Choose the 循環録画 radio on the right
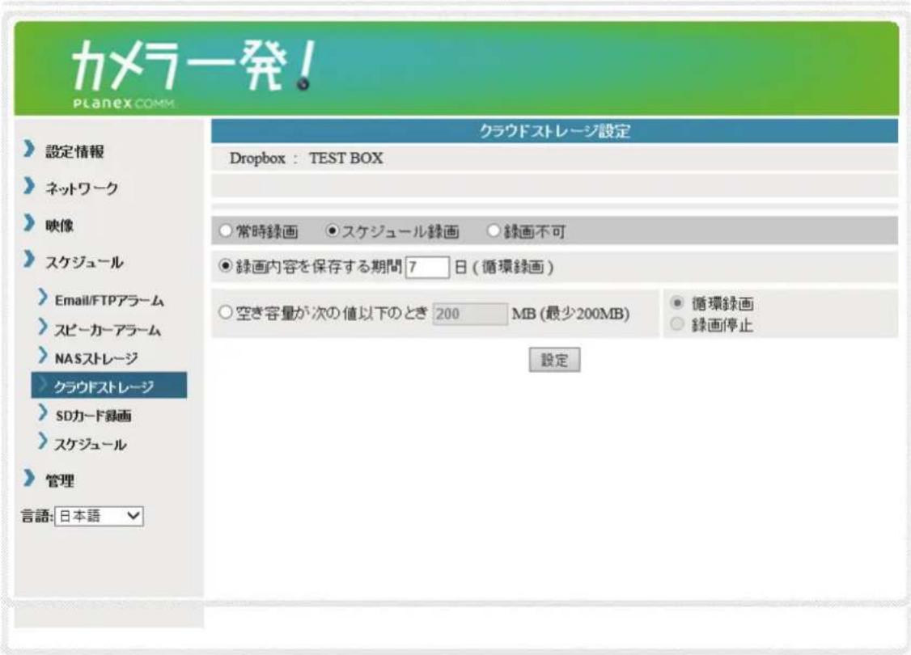The image size is (911, 655). (x=677, y=302)
